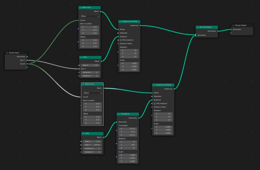Enable Pick Instance checkbox in lower Instance on Points
The height and width of the screenshot is (170, 260).
[x=155, y=103]
